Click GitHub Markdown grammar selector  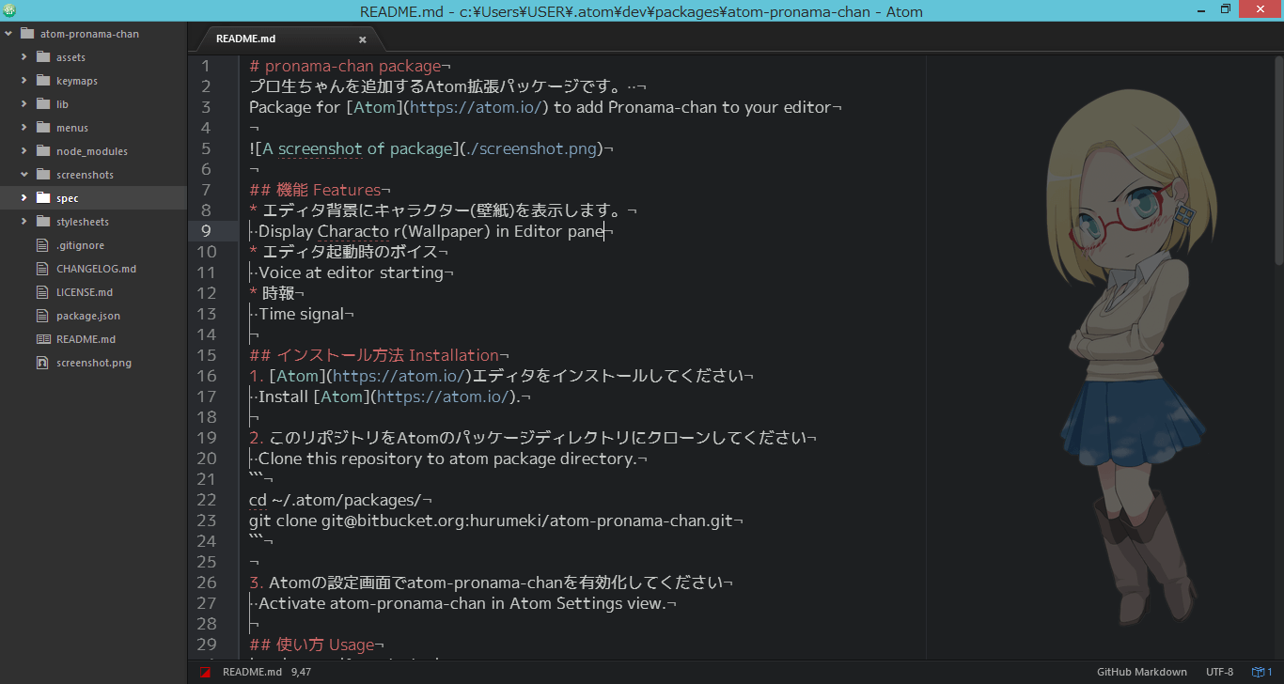(x=1142, y=672)
